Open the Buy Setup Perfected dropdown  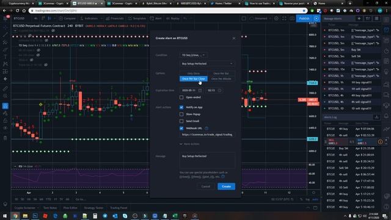click(x=207, y=64)
